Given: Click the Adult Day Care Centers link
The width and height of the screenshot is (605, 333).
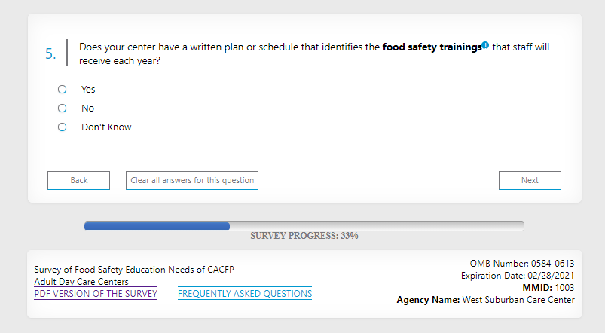Looking at the screenshot, I should point(81,282).
